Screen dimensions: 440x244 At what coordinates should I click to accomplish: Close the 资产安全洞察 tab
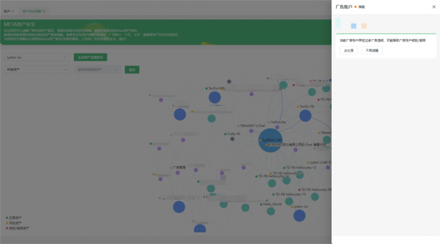(44, 11)
